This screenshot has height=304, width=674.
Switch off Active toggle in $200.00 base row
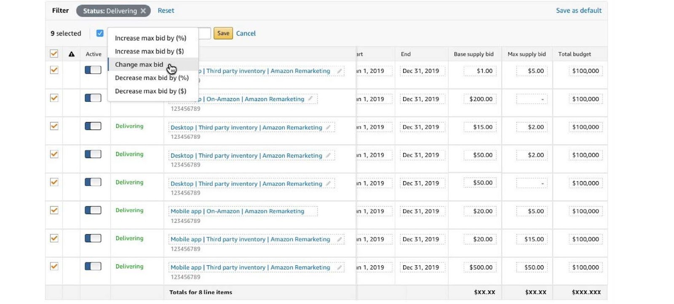(x=93, y=98)
